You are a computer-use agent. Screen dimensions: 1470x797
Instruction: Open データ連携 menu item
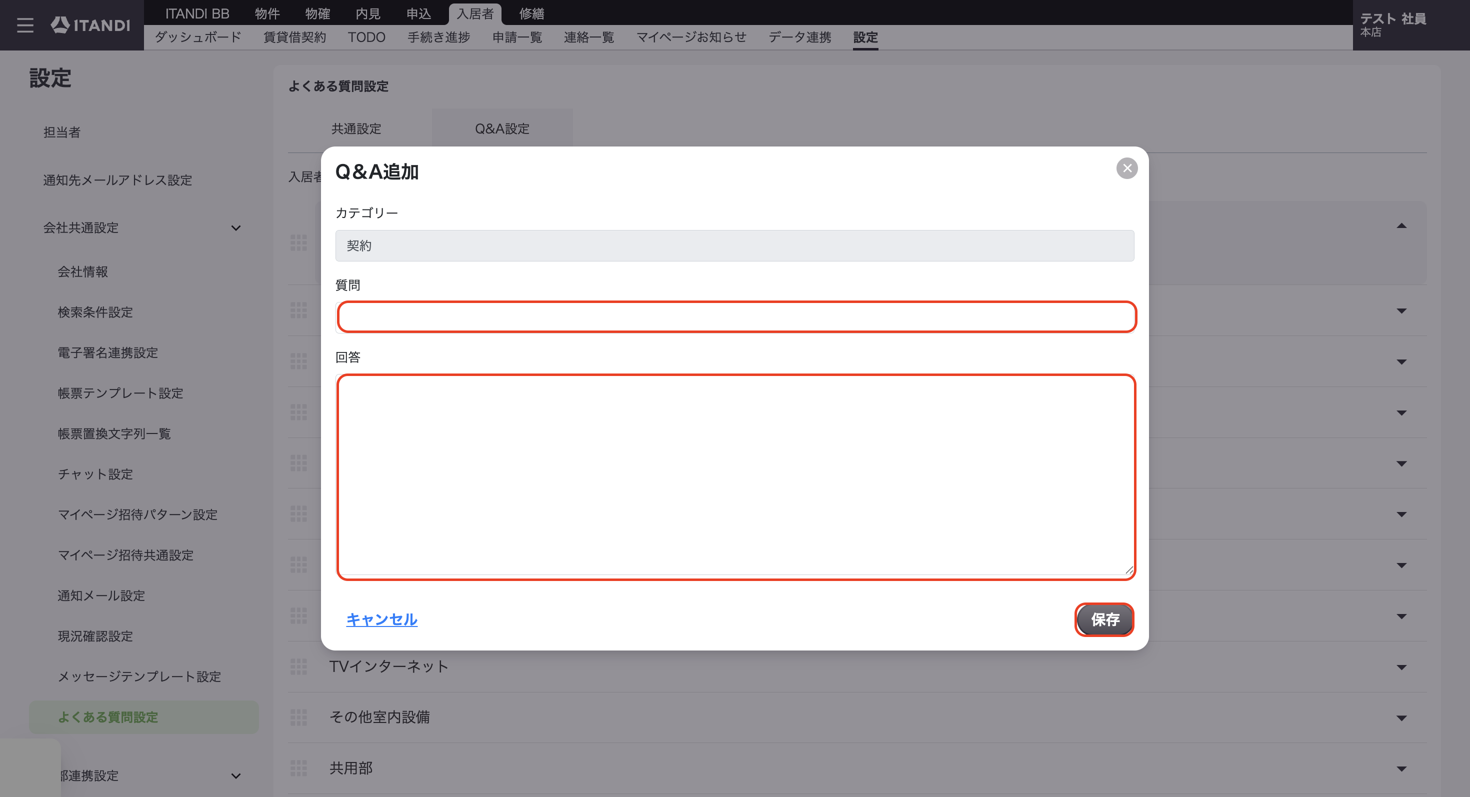(x=799, y=37)
